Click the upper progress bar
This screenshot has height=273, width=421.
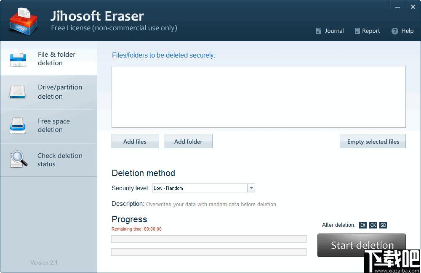[209, 239]
